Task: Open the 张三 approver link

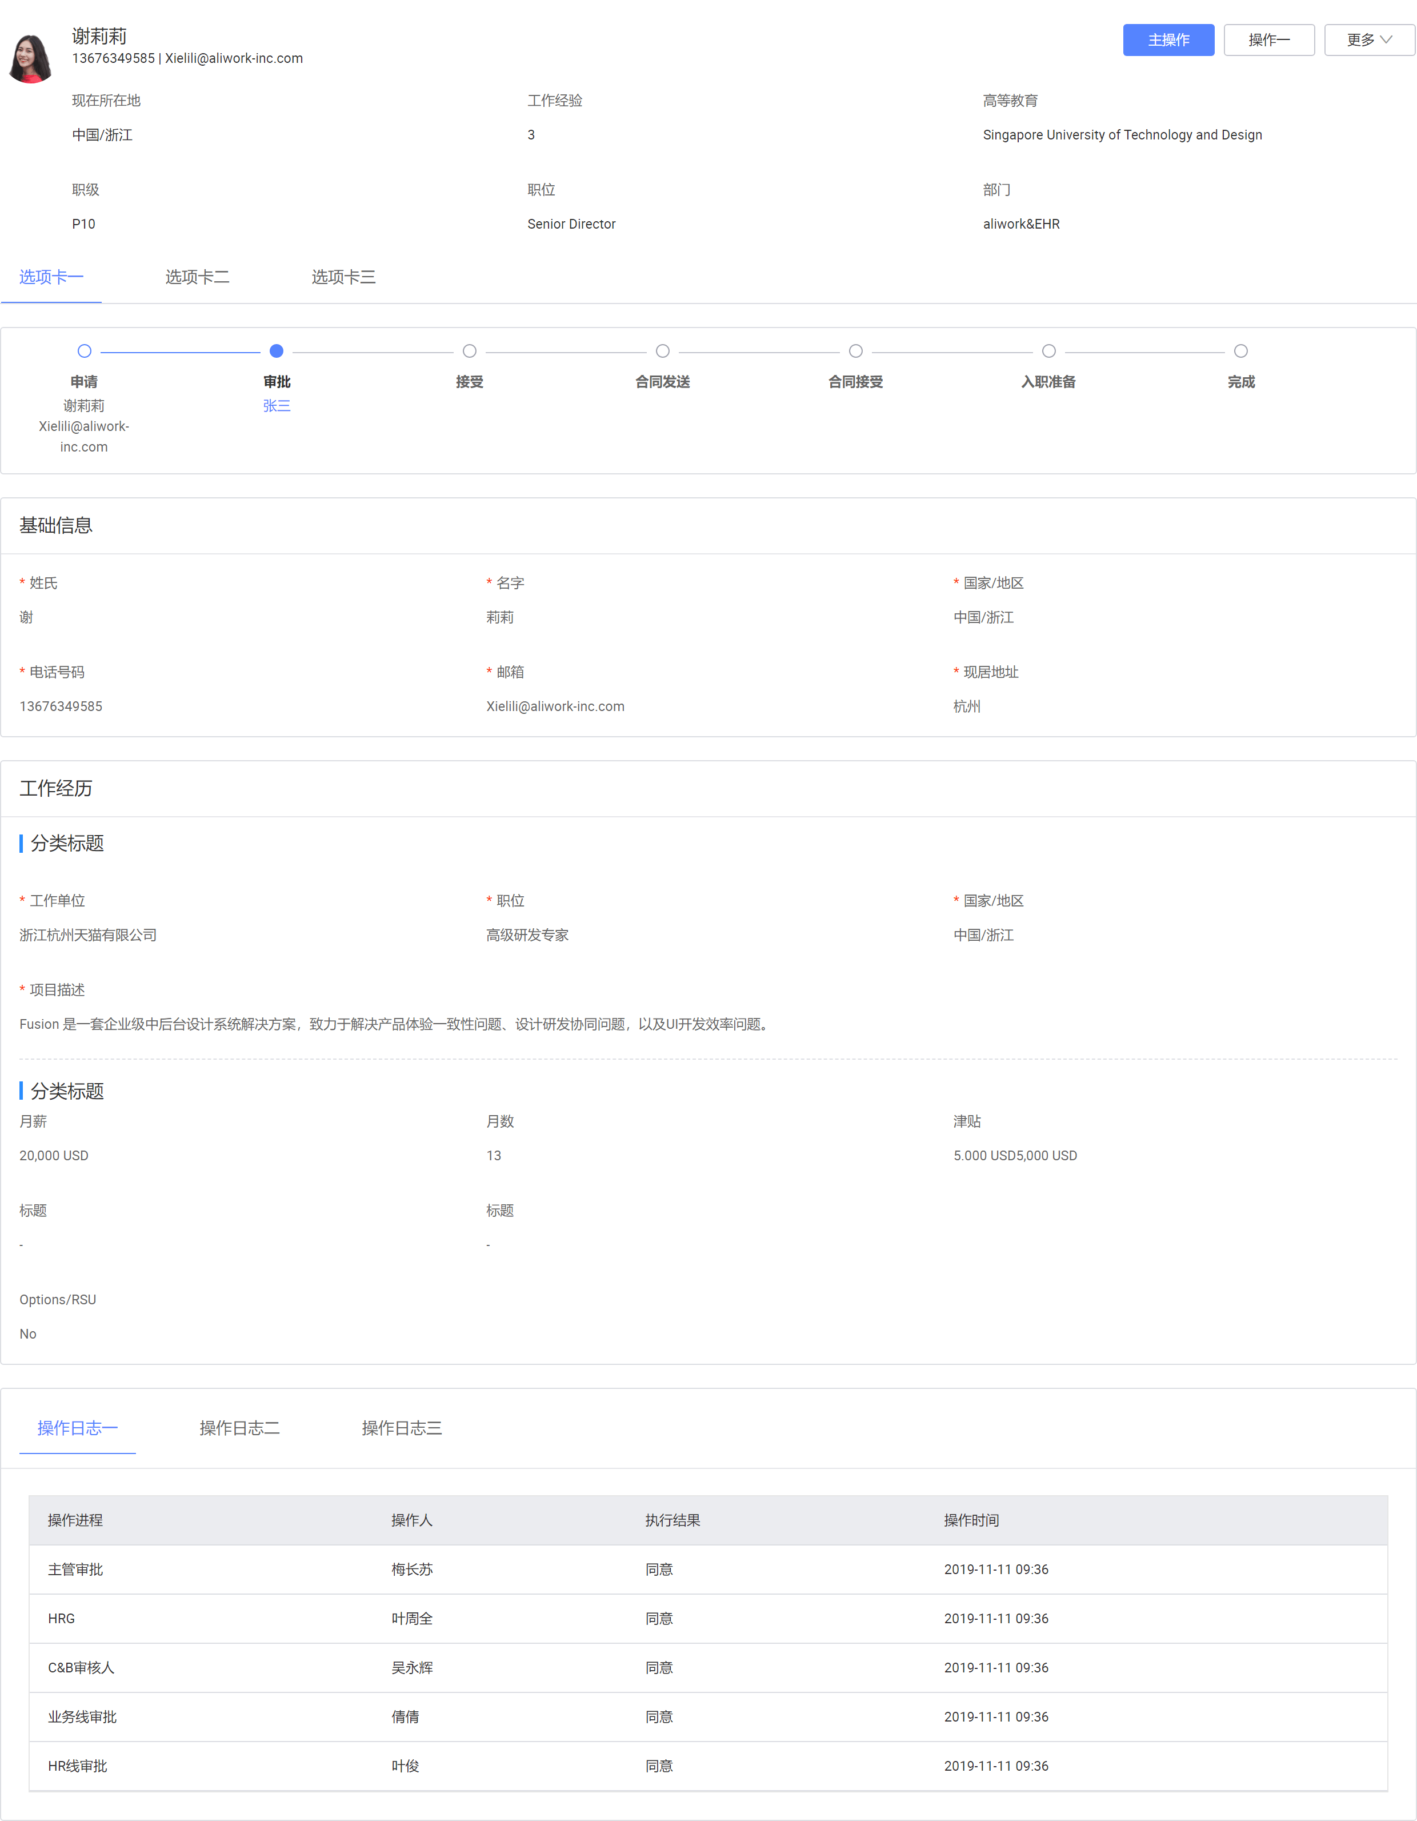Action: coord(277,406)
